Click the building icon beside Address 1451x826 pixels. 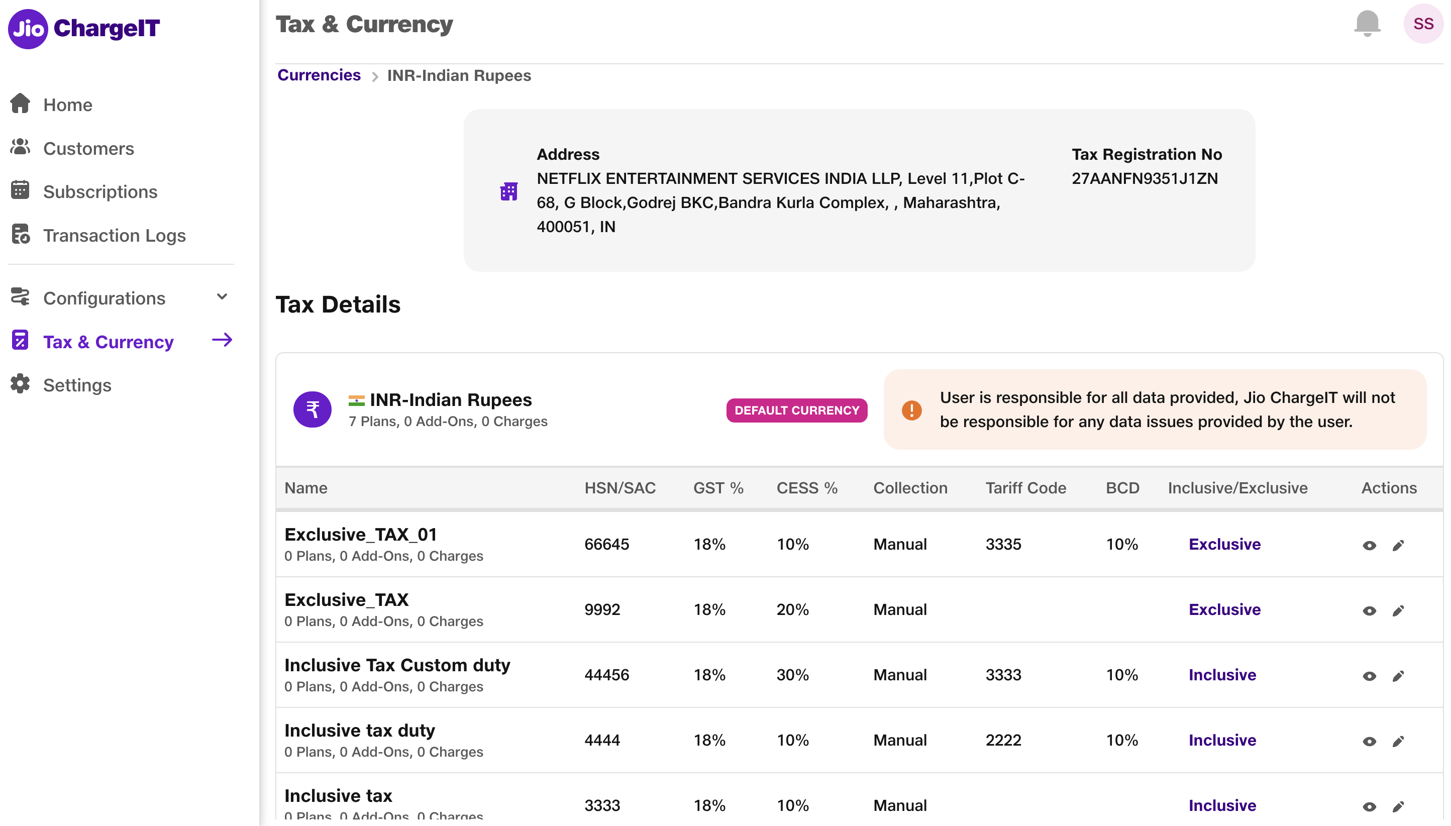509,192
